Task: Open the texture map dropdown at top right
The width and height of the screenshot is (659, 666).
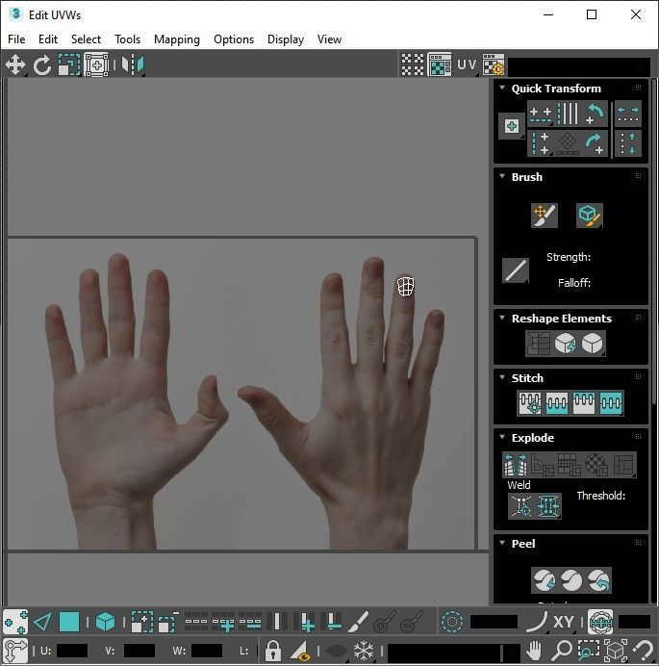Action: (x=579, y=65)
